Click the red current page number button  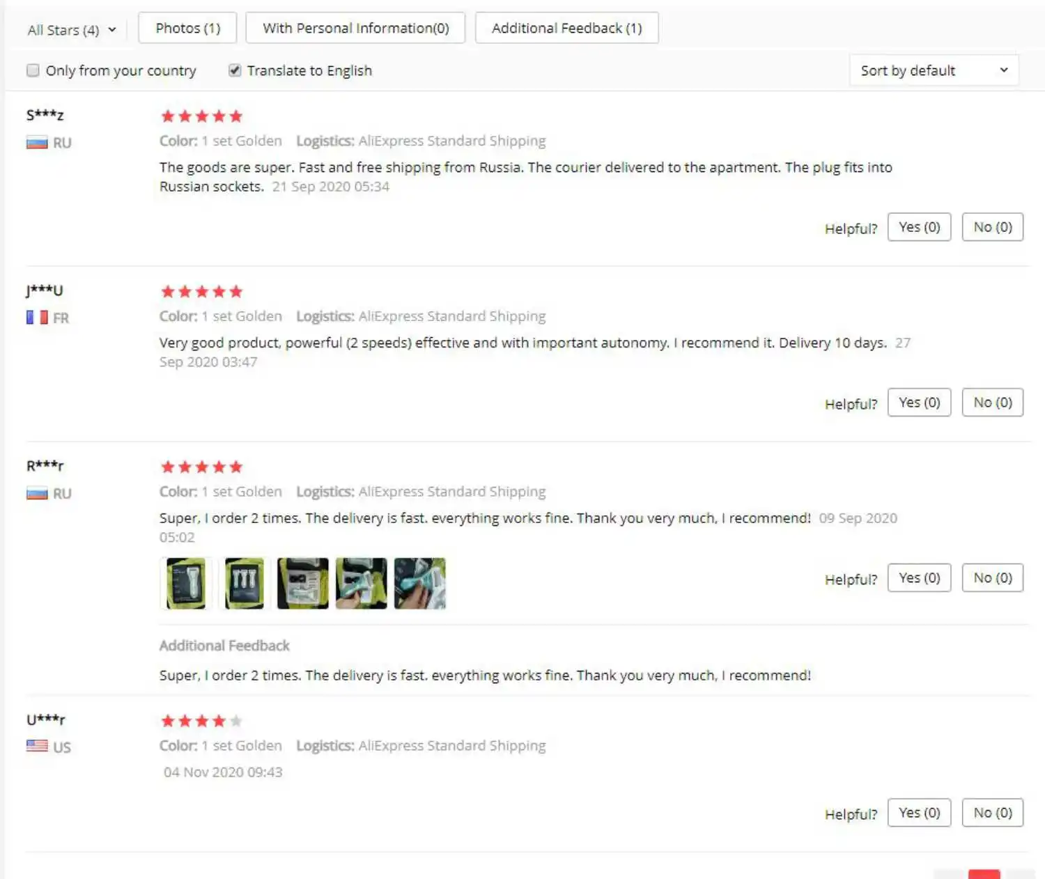pos(984,874)
